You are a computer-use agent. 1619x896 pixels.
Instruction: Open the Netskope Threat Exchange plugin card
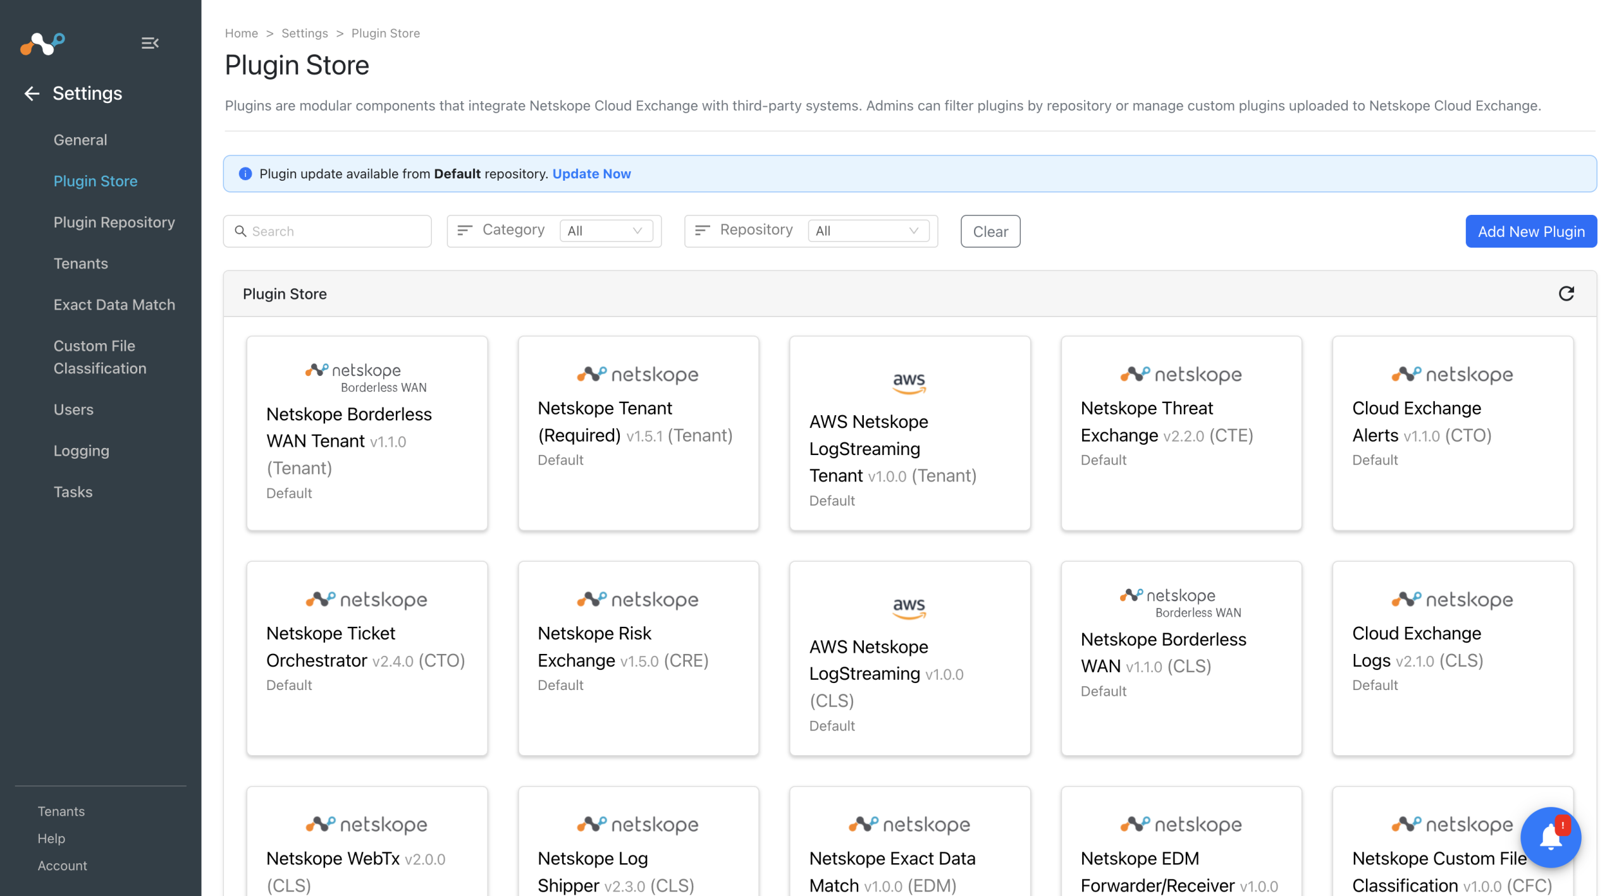pos(1181,433)
